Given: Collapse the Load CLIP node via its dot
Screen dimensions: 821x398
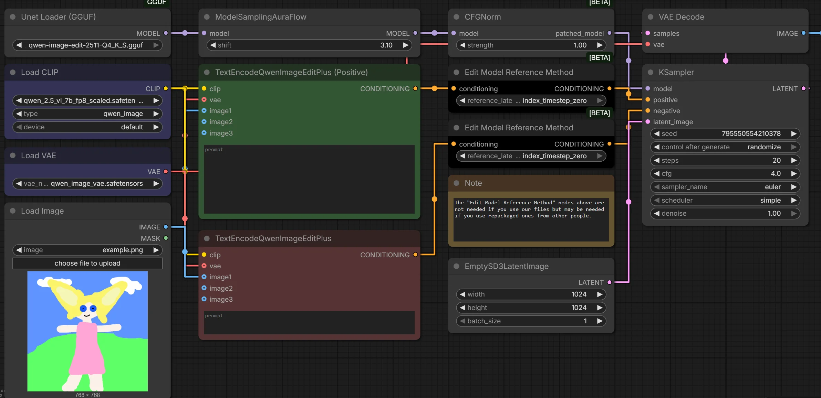Looking at the screenshot, I should 13,72.
